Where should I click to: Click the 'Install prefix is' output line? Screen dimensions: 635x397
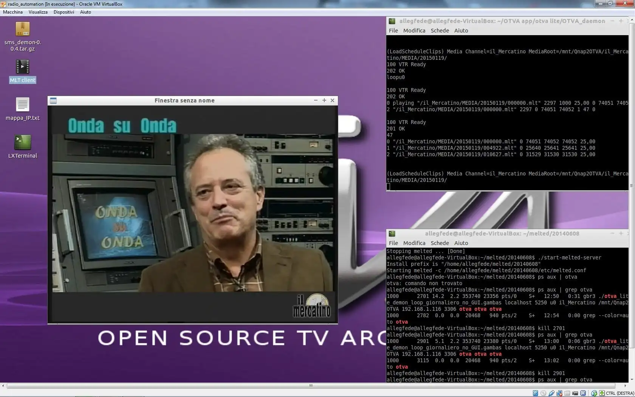coord(464,264)
